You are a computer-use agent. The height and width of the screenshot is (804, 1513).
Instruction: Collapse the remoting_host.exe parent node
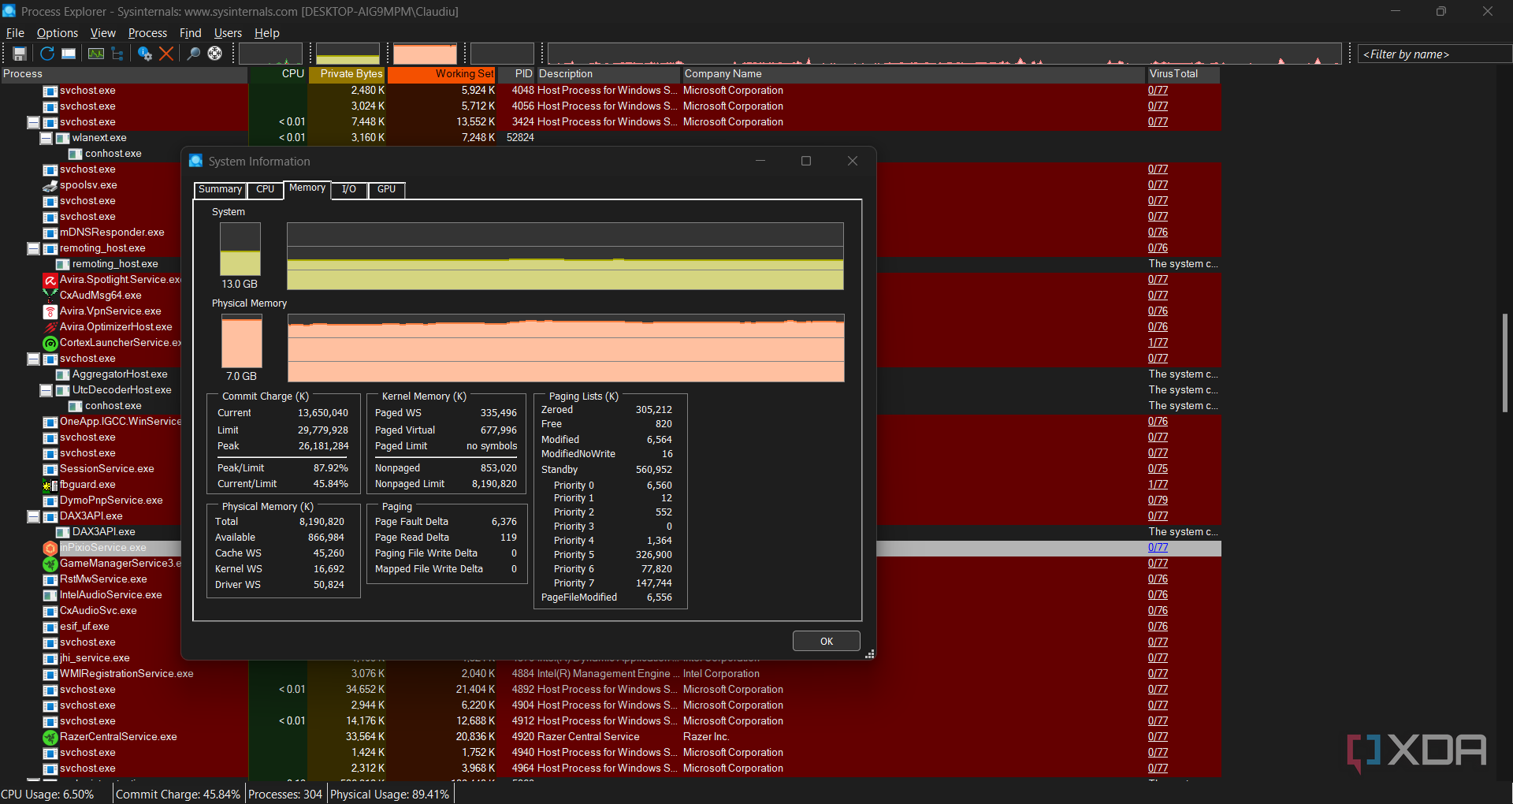pos(33,248)
